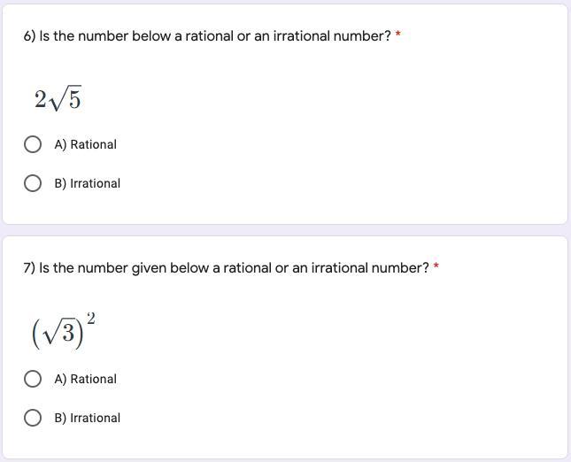Screen dimensions: 571x462
Task: Click the (√3)² math expression image
Action: 64,331
